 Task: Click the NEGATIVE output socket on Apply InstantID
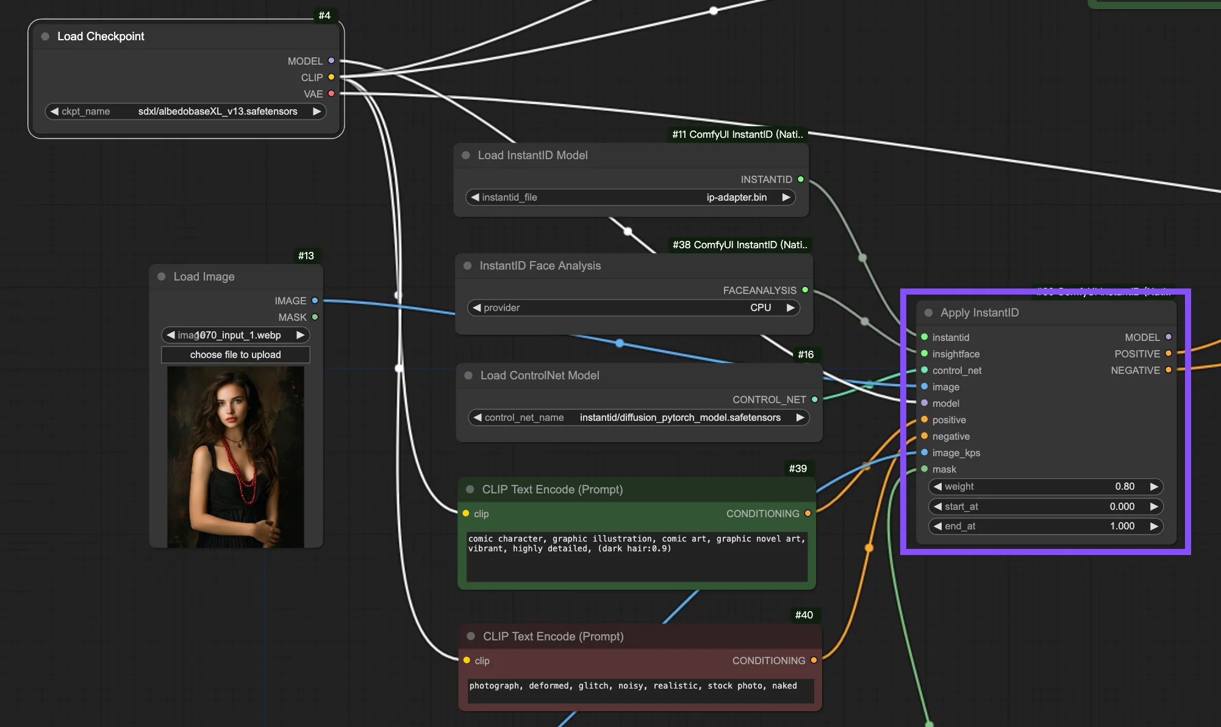pos(1169,370)
